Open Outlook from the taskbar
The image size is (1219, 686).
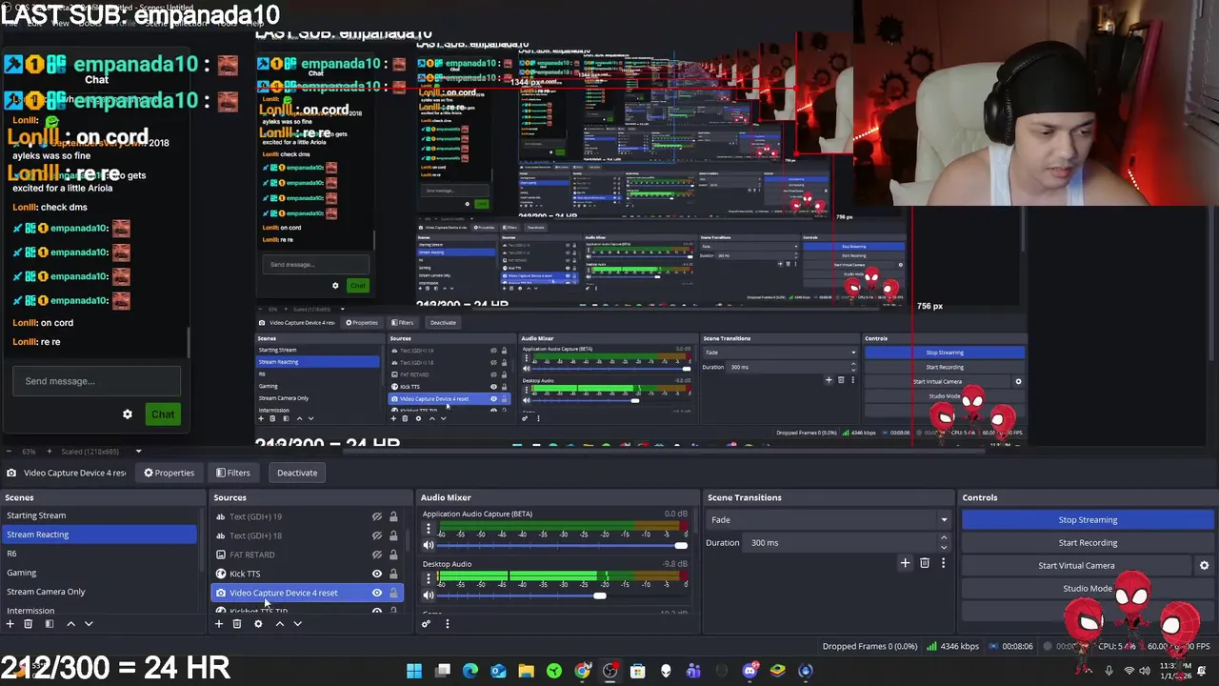(498, 671)
